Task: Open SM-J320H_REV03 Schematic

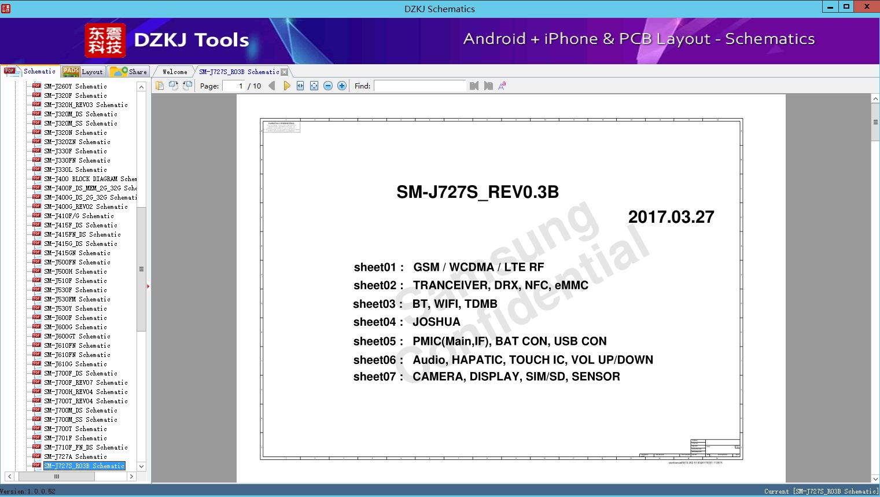Action: [86, 105]
